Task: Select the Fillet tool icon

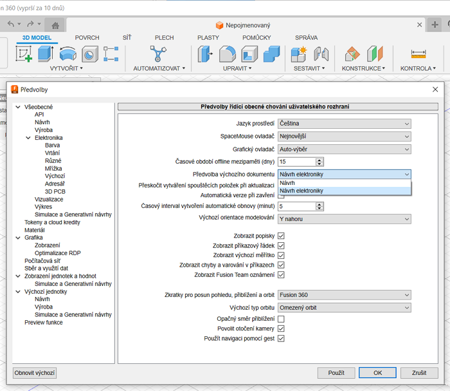Action: [x=228, y=54]
